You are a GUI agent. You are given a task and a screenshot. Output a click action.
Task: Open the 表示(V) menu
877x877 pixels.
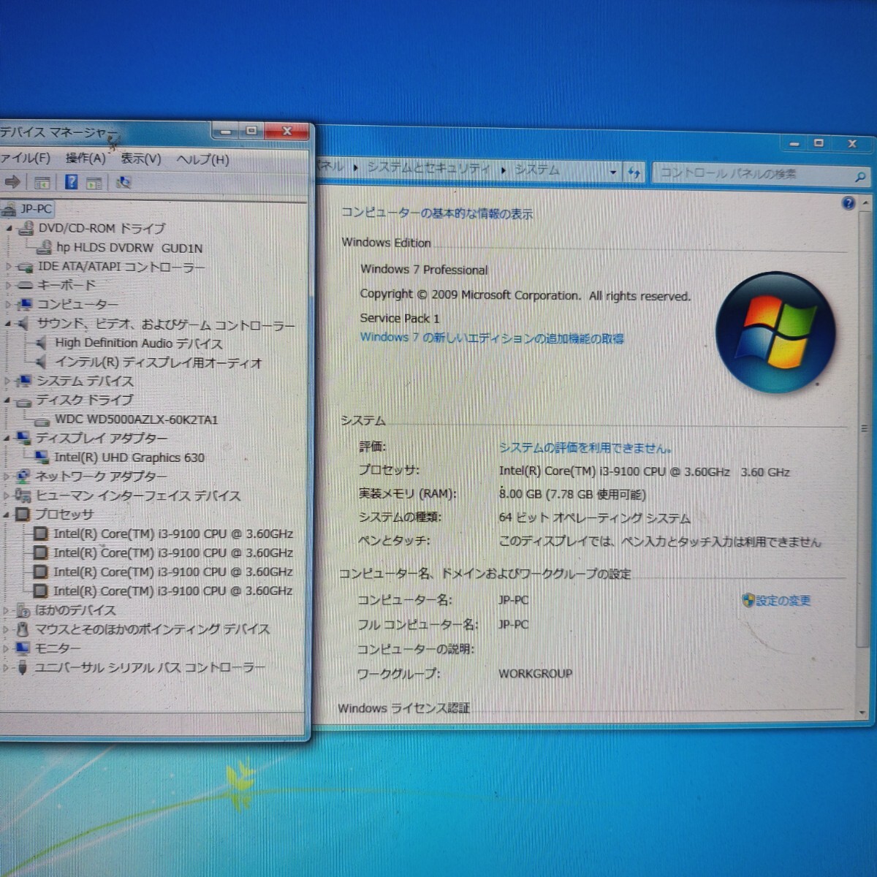click(x=140, y=159)
